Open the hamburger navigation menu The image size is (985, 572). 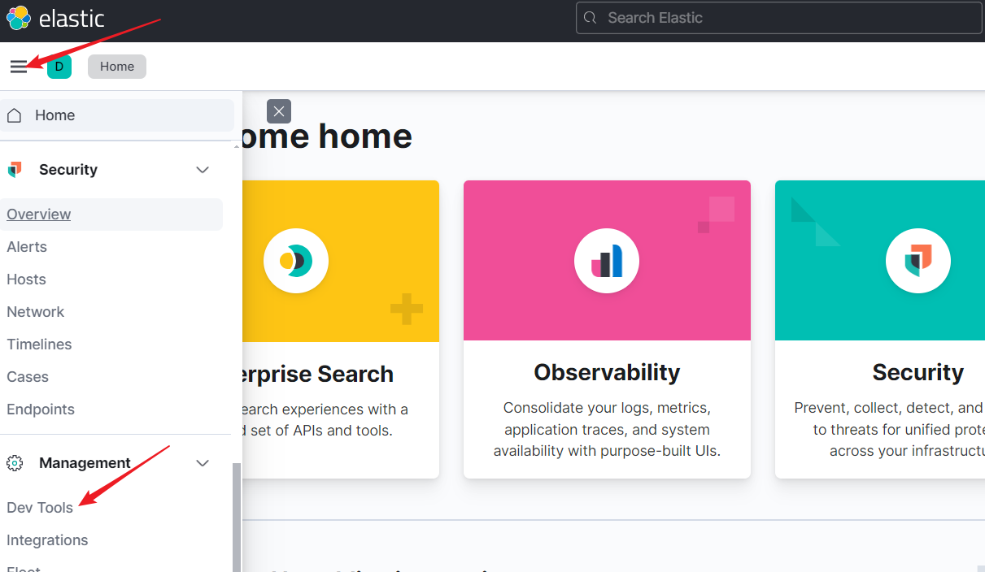click(19, 67)
